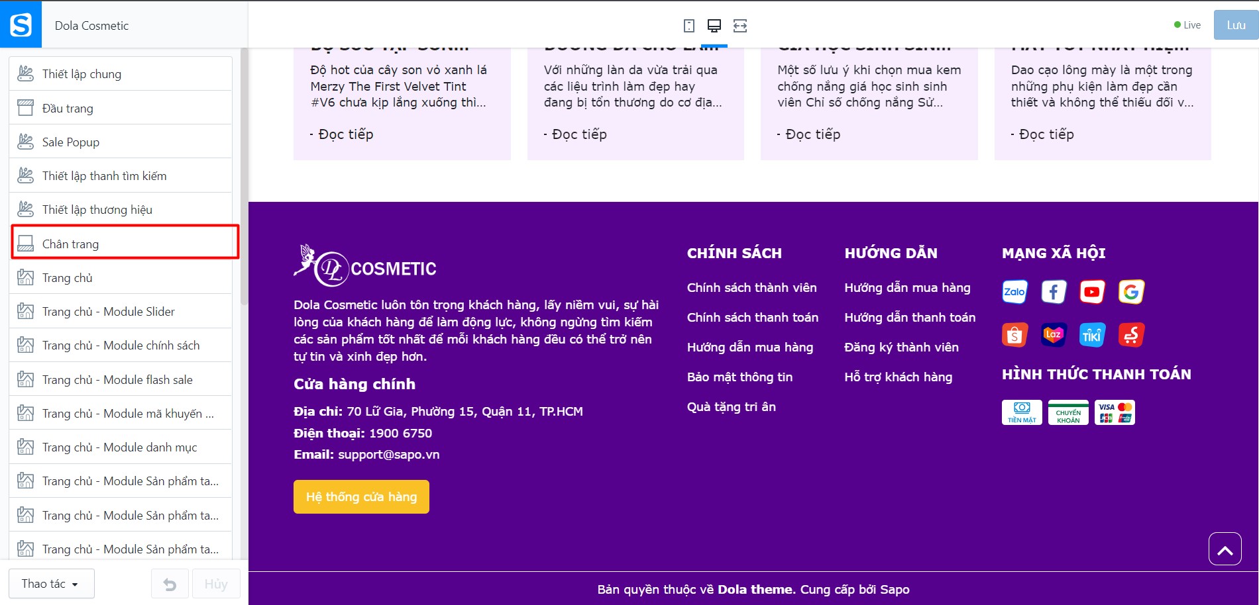The image size is (1259, 605).
Task: Open Quà tặng tri ân link
Action: [731, 406]
